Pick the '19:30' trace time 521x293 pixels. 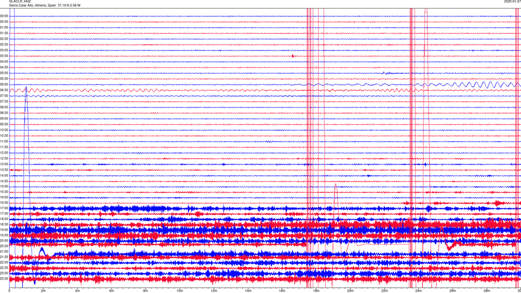[x=4, y=235]
